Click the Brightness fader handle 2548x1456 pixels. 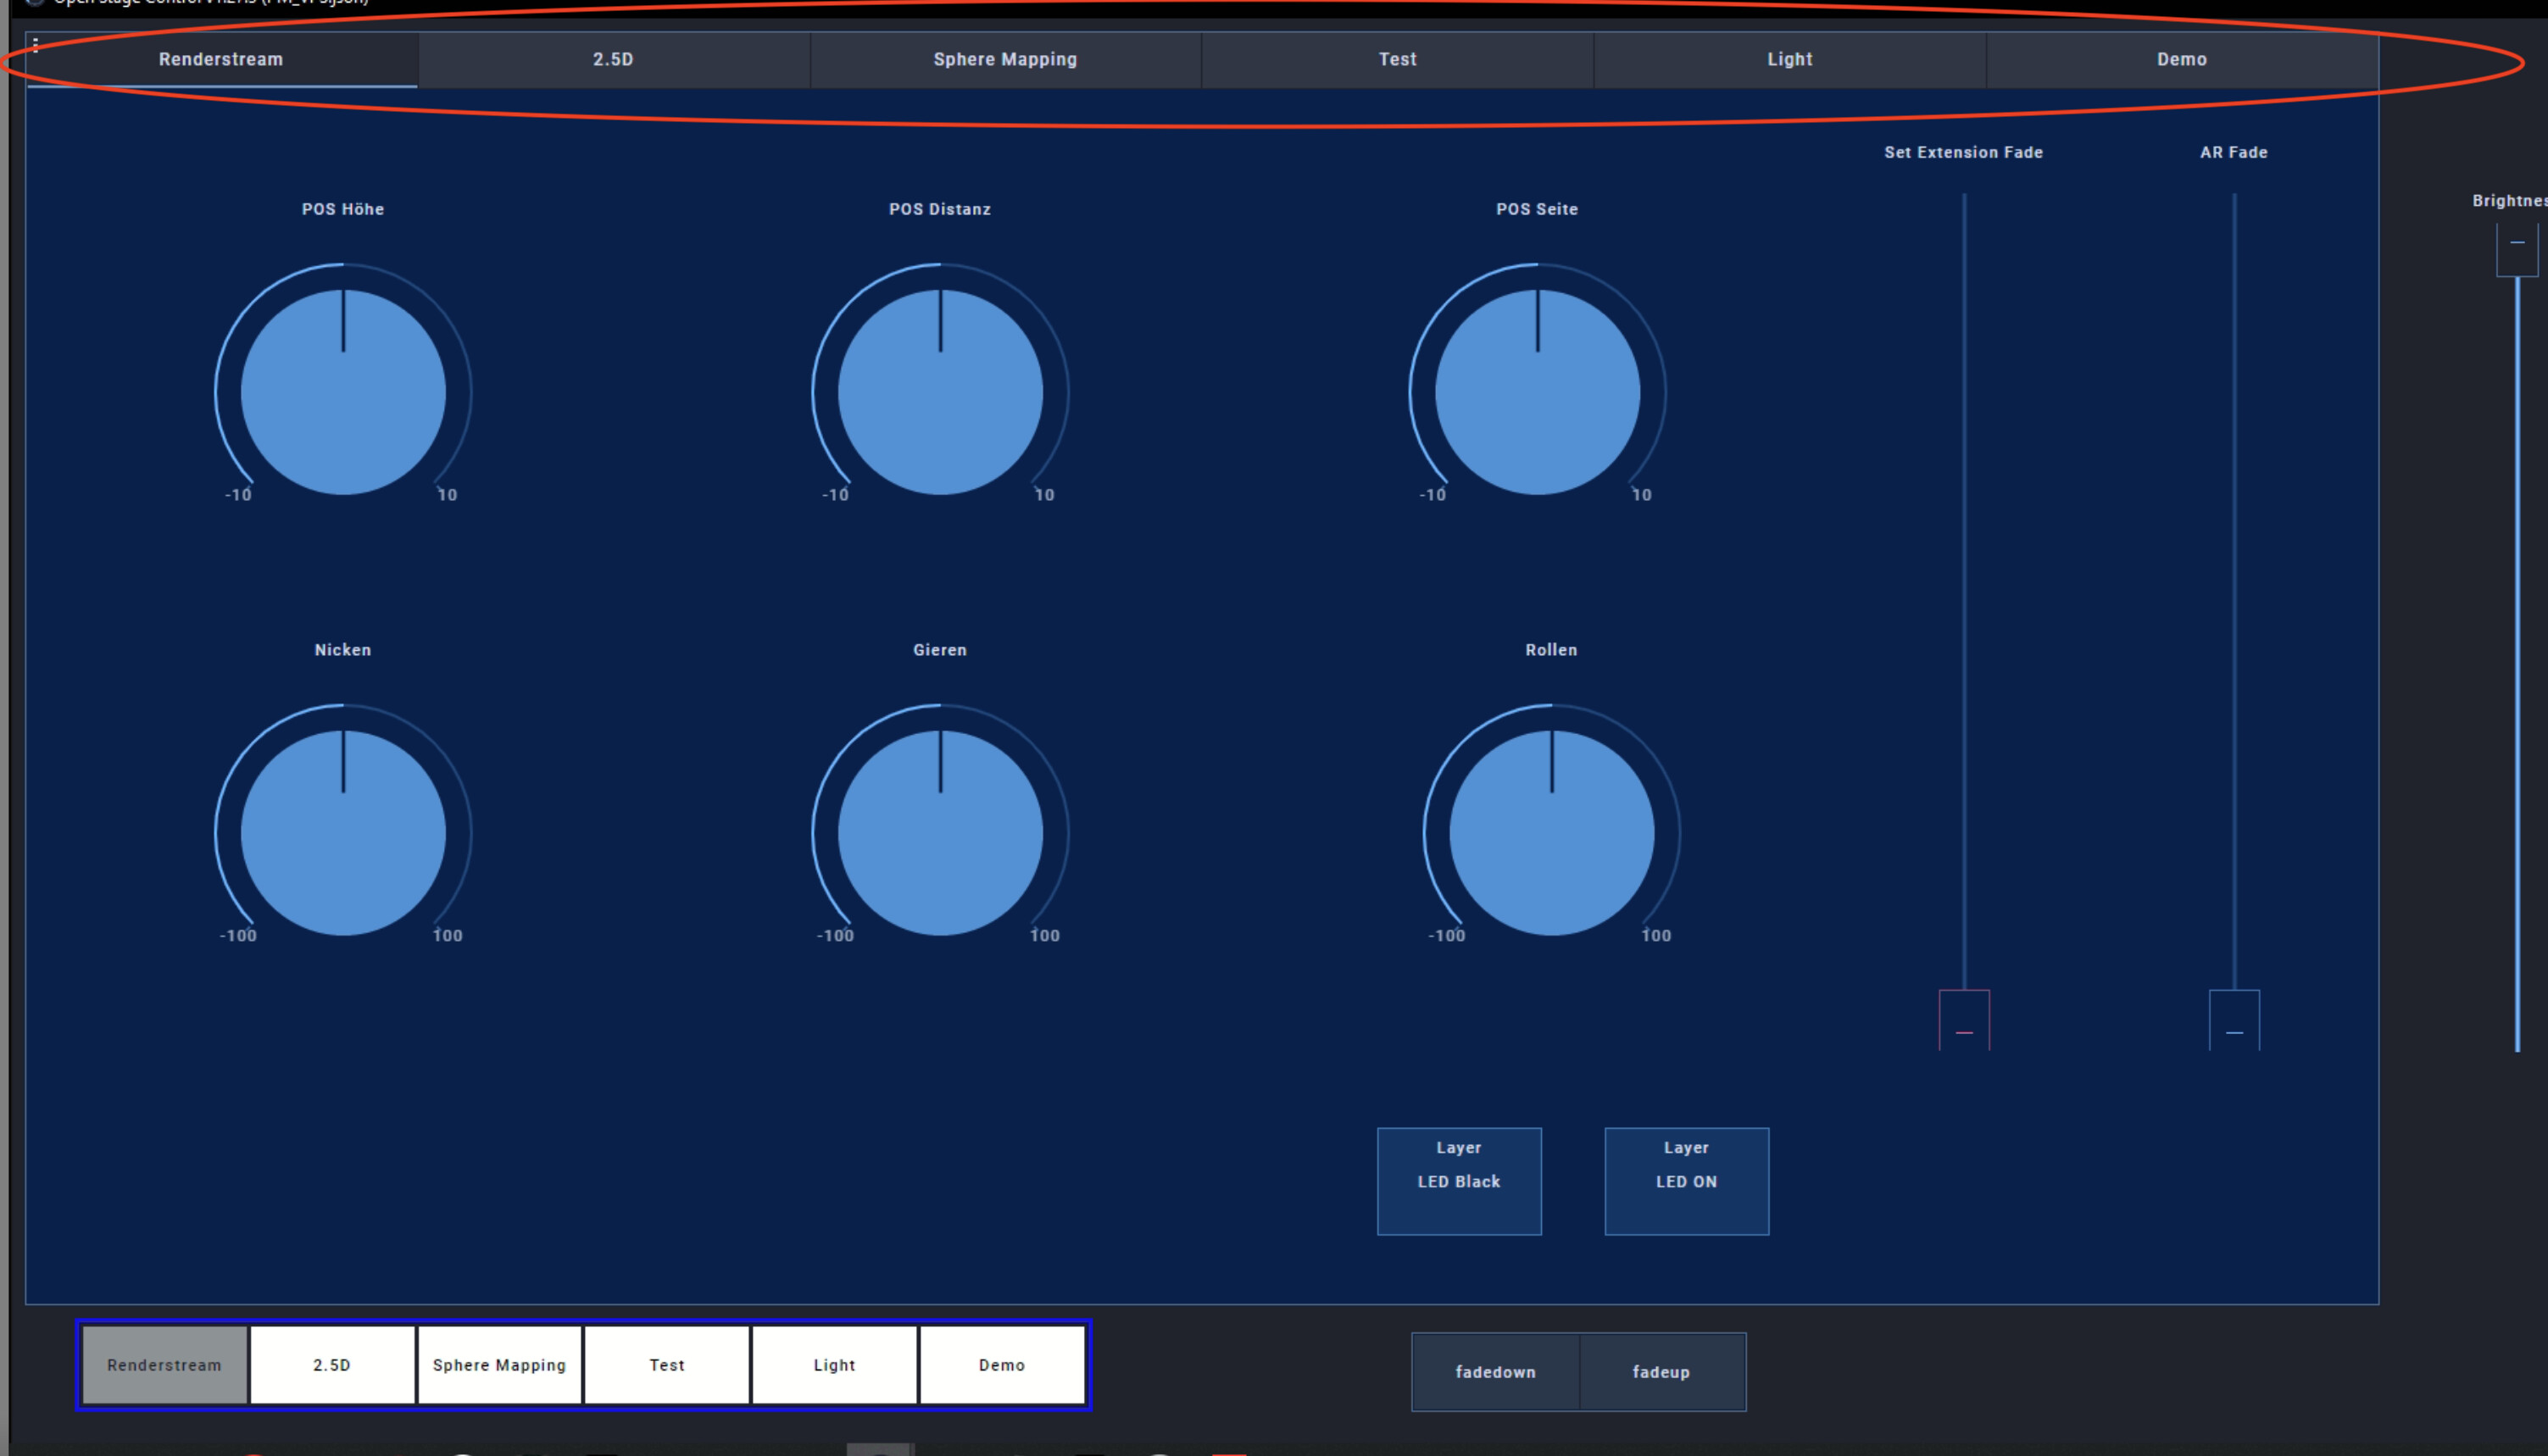click(2517, 250)
